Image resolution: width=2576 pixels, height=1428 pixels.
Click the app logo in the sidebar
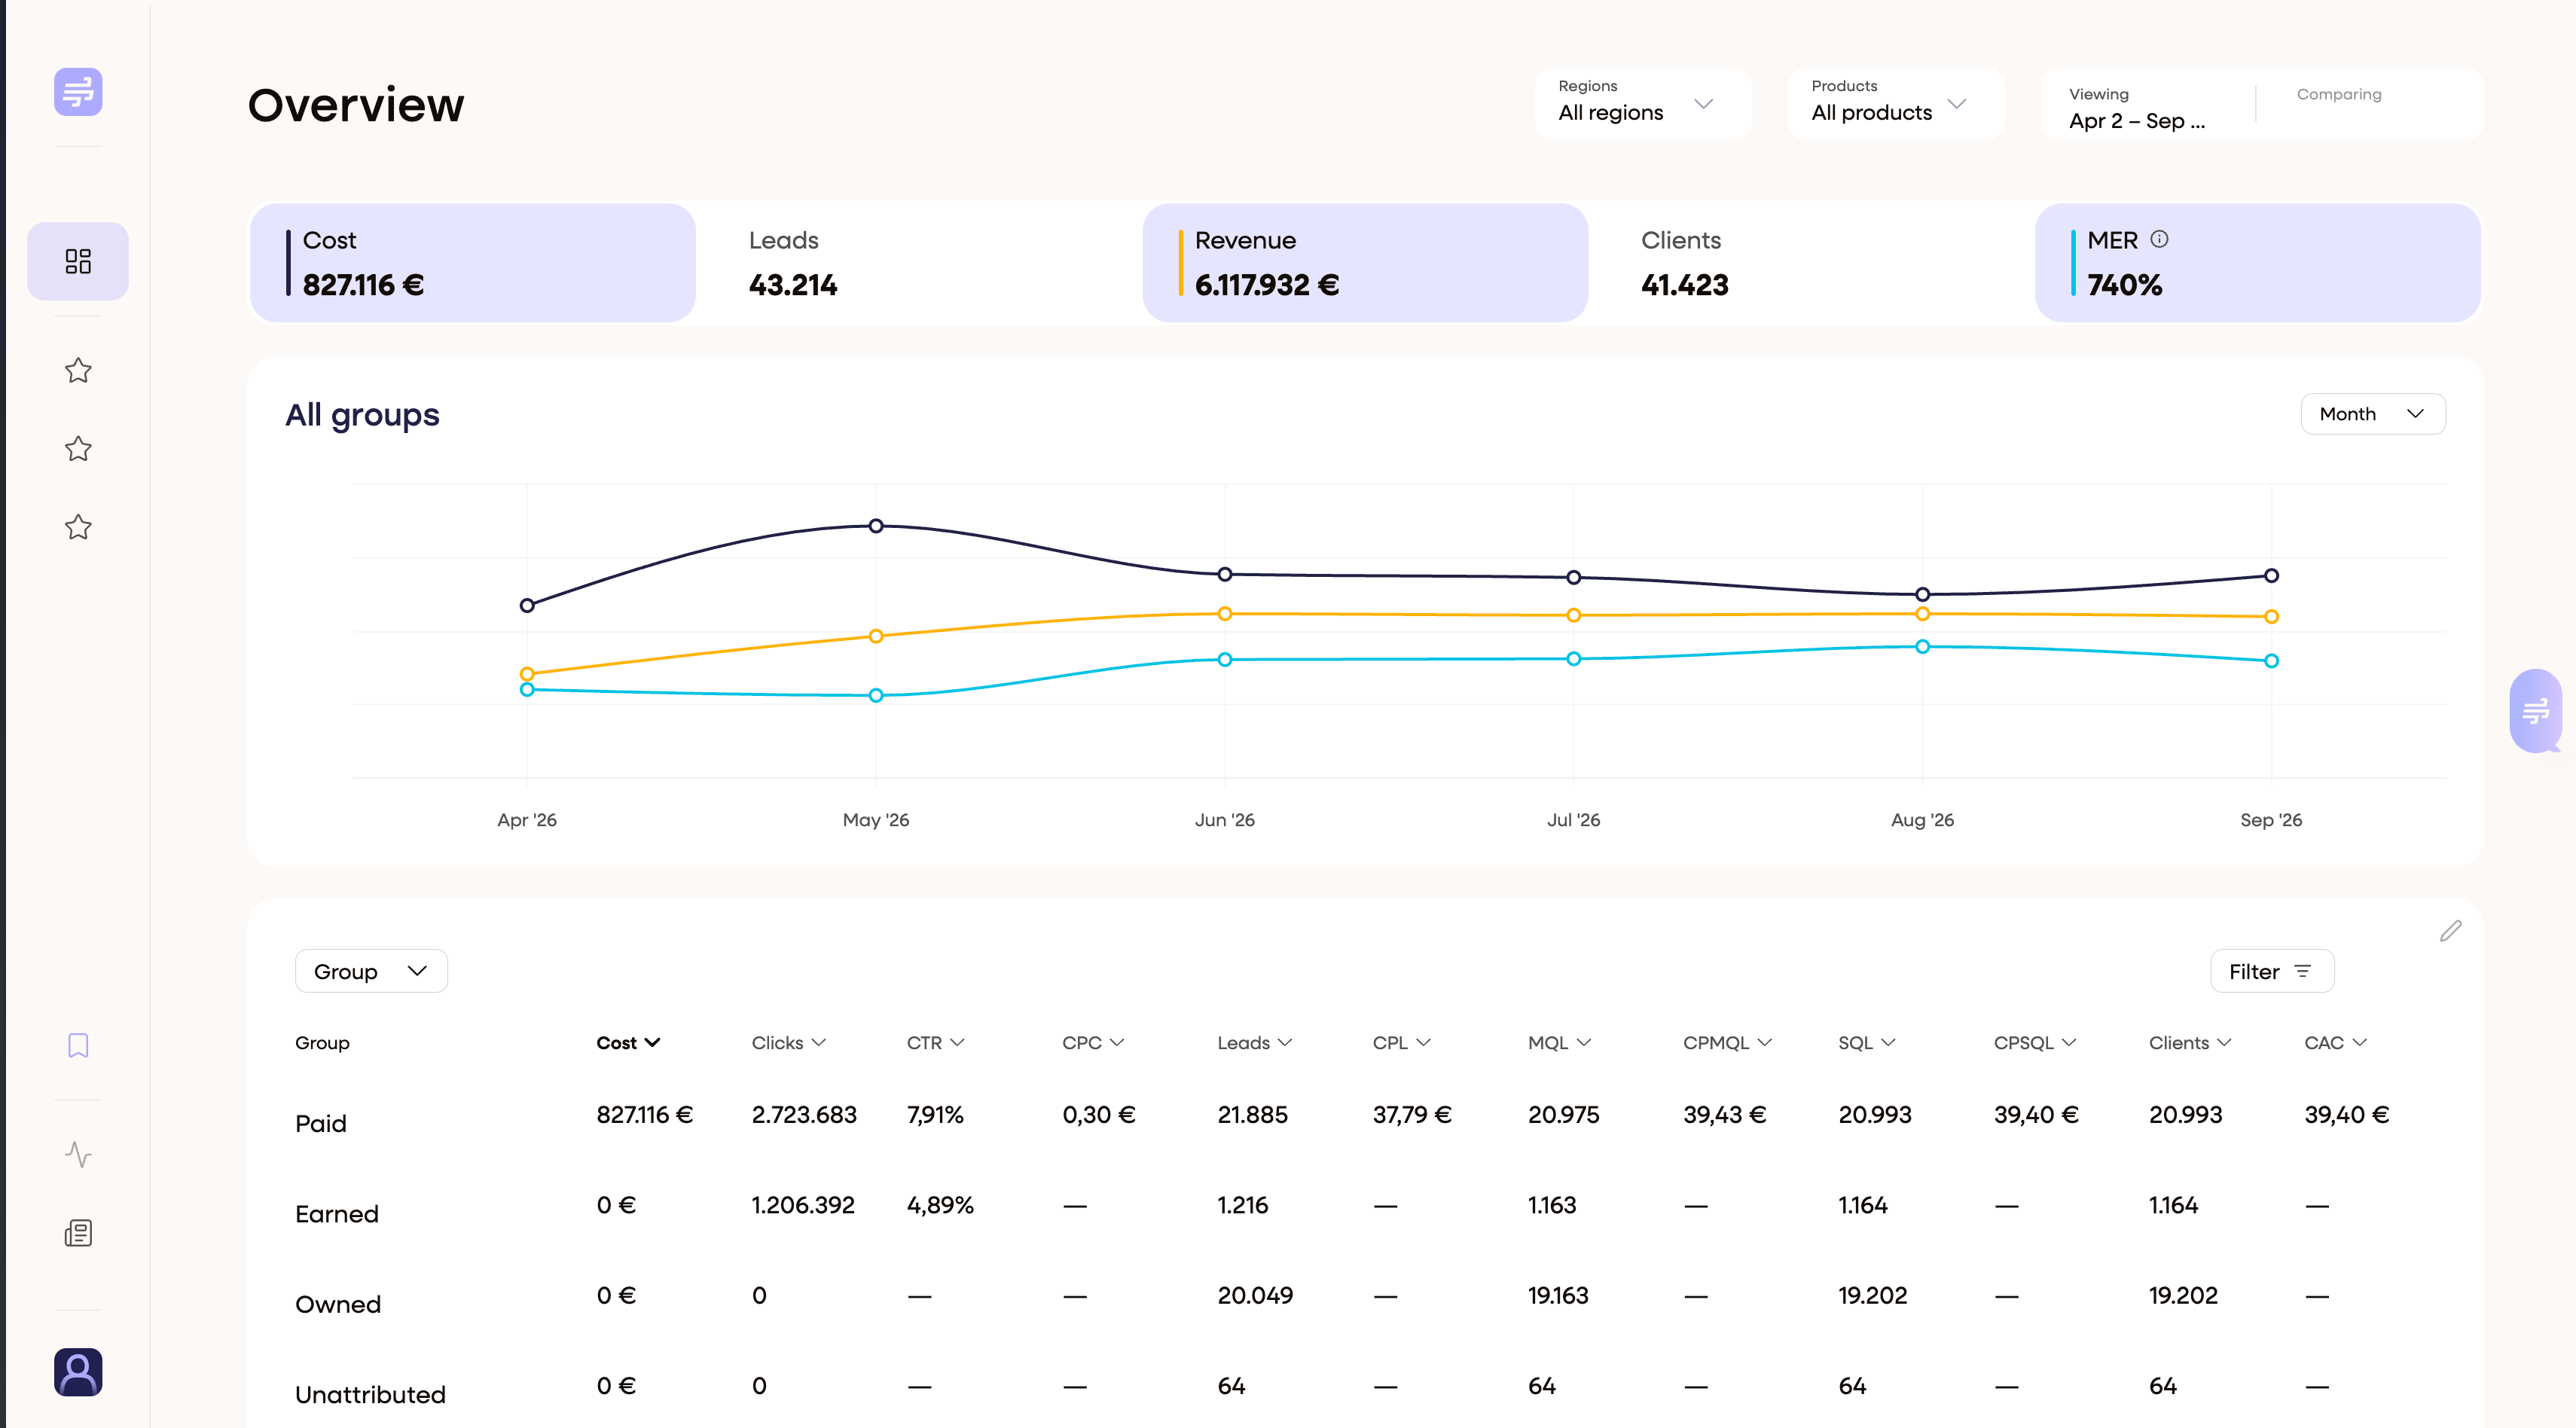78,92
